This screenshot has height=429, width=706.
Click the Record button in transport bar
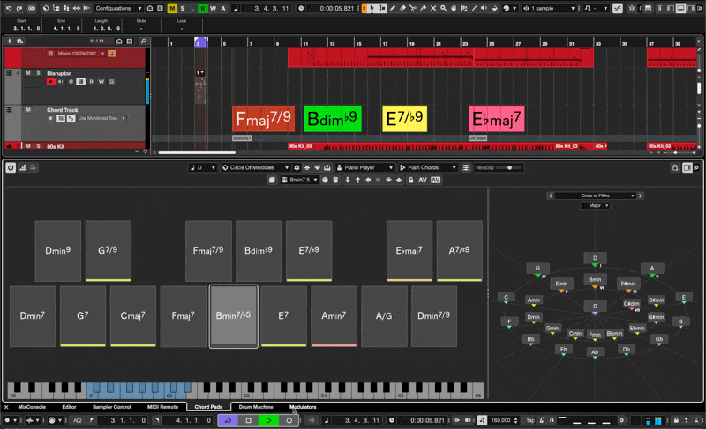(x=289, y=420)
